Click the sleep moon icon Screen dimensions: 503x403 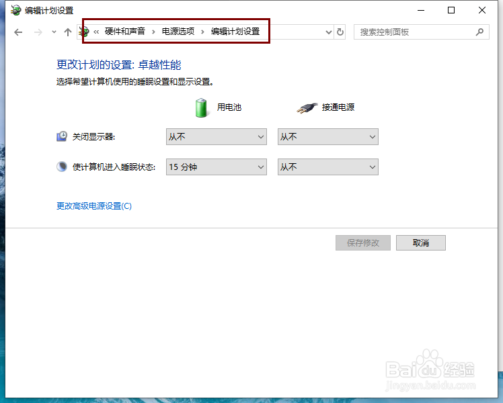click(62, 167)
